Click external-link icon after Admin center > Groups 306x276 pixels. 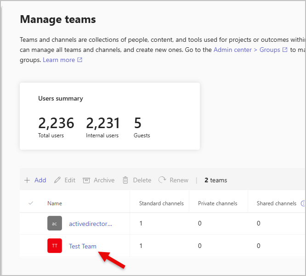(285, 50)
